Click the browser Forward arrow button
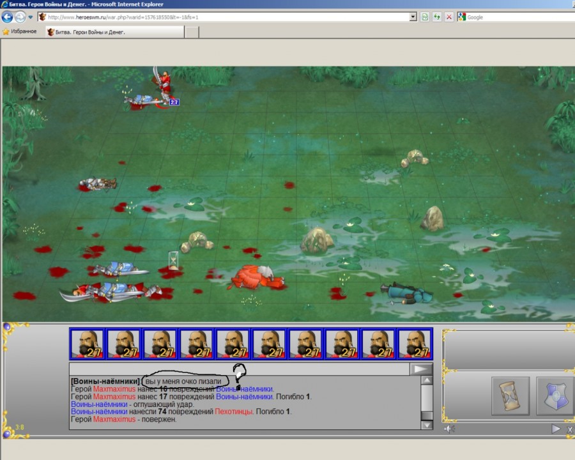The height and width of the screenshot is (460, 575). point(20,17)
